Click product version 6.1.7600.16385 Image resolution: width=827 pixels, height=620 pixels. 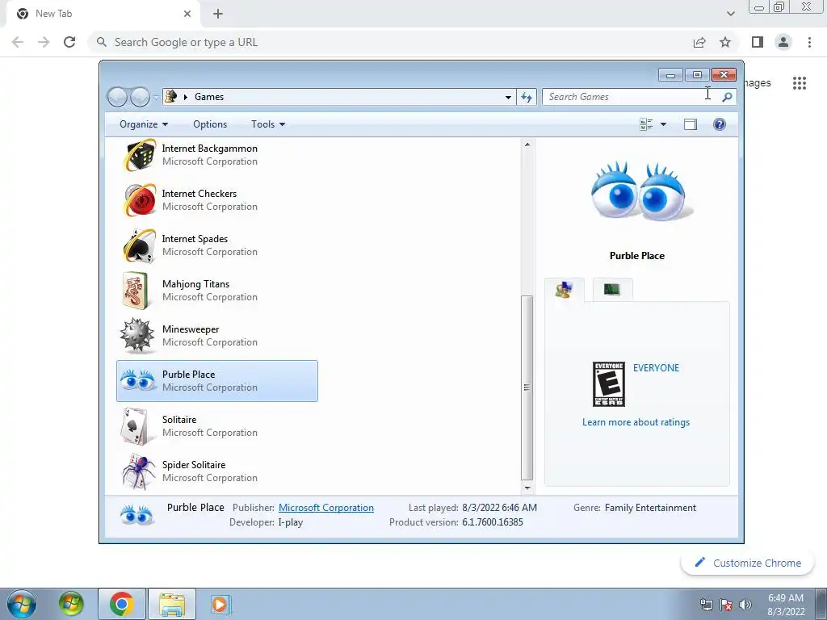pos(493,522)
